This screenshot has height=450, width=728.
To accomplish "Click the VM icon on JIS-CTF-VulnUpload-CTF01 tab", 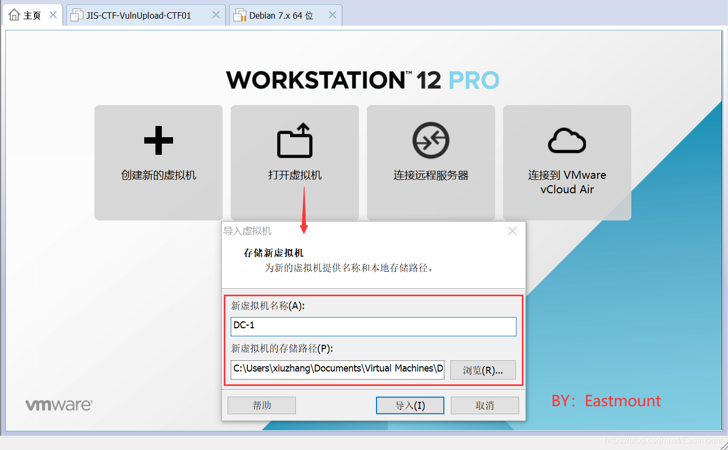I will point(77,15).
